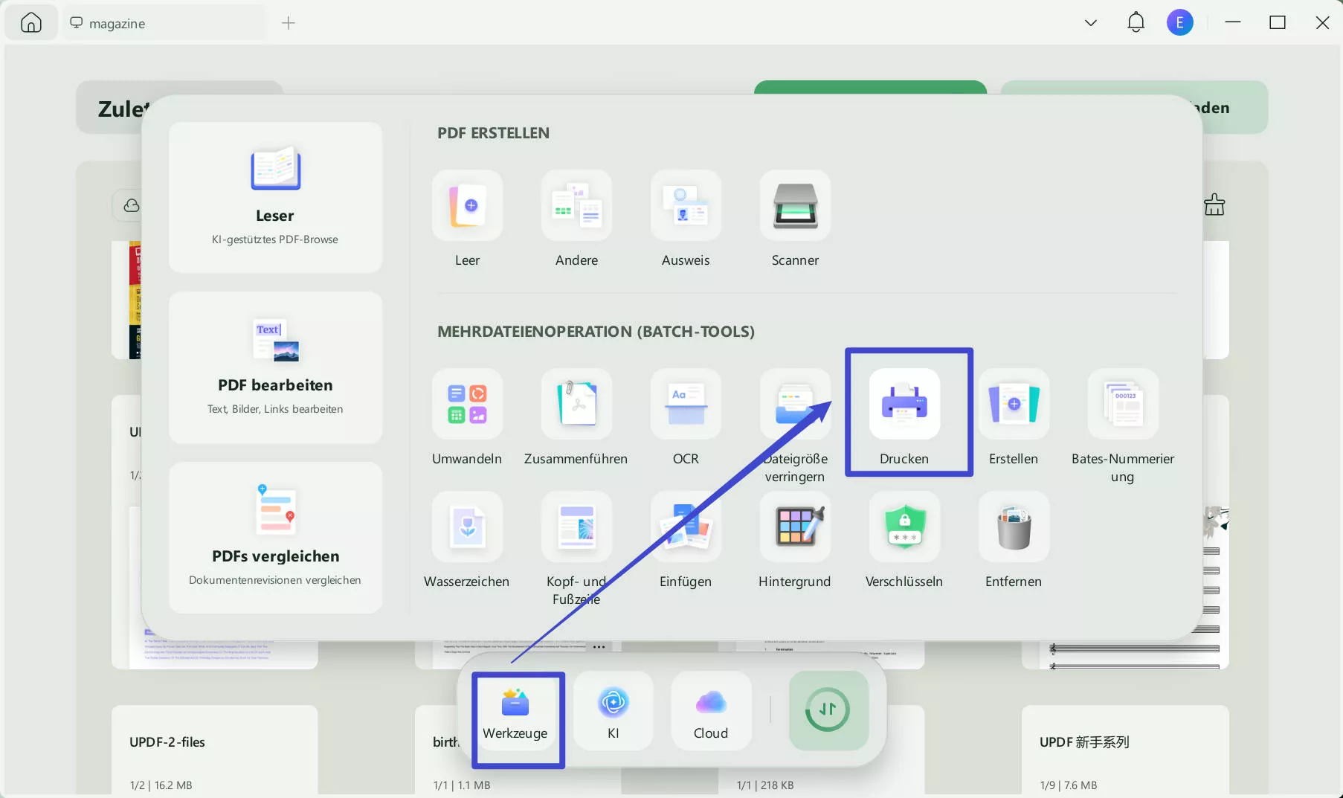Expand the tab list dropdown chevron

[x=1091, y=23]
